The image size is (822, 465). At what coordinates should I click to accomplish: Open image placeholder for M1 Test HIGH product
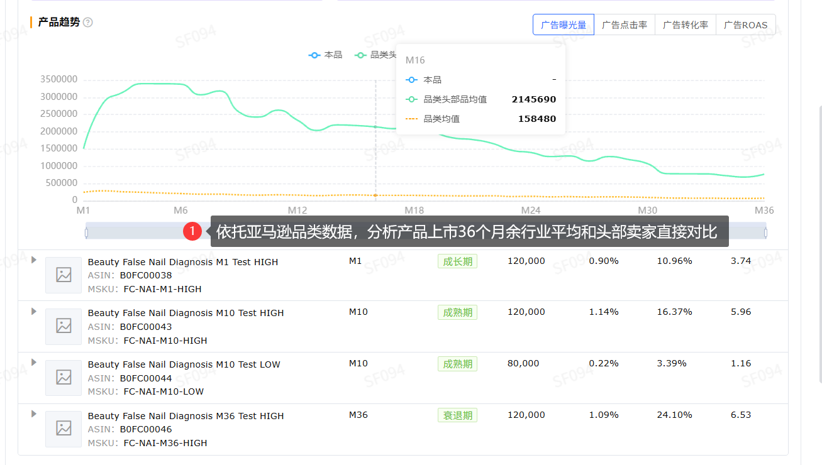64,275
